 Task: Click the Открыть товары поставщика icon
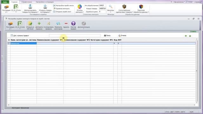pos(45,7)
